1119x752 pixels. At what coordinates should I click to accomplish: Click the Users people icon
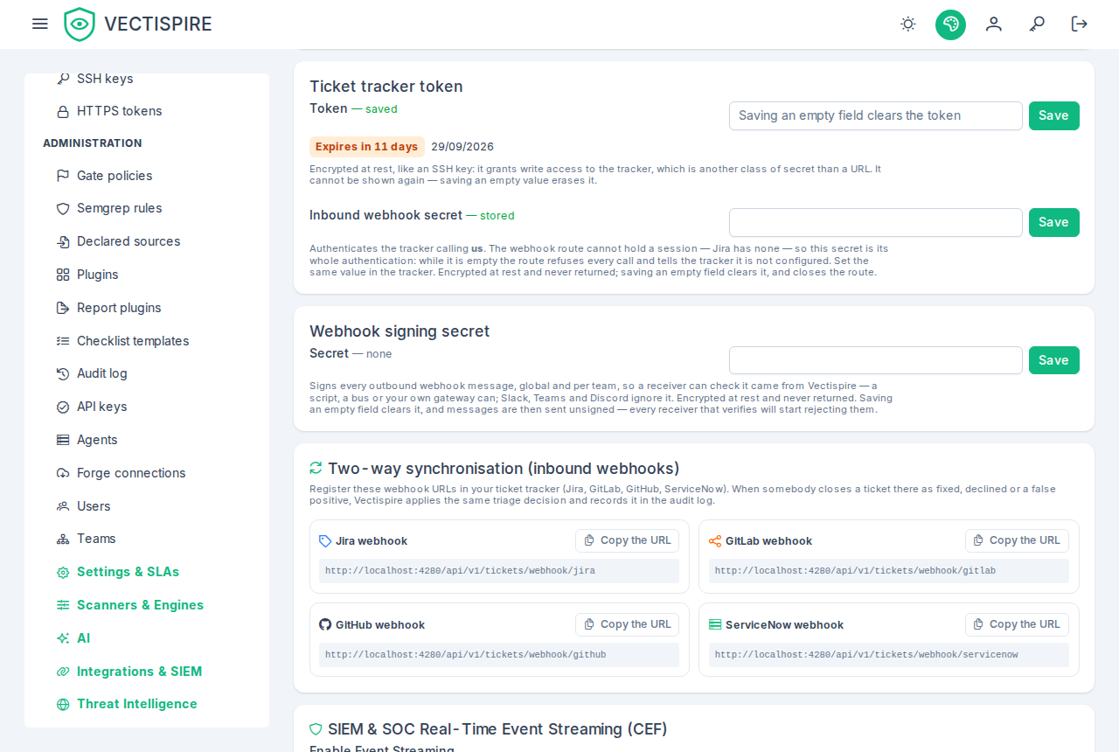pyautogui.click(x=63, y=506)
